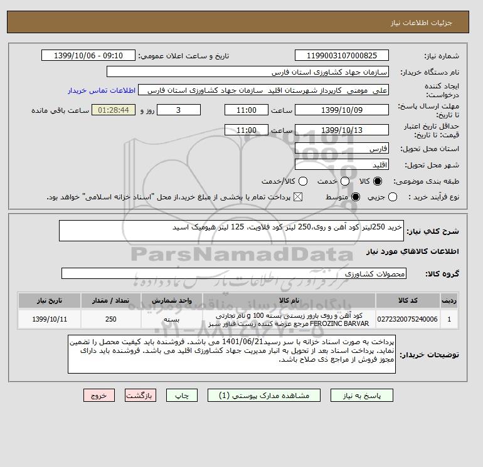Click the price validity date 1399/10/13 field
The width and height of the screenshot is (483, 467).
[x=342, y=130]
